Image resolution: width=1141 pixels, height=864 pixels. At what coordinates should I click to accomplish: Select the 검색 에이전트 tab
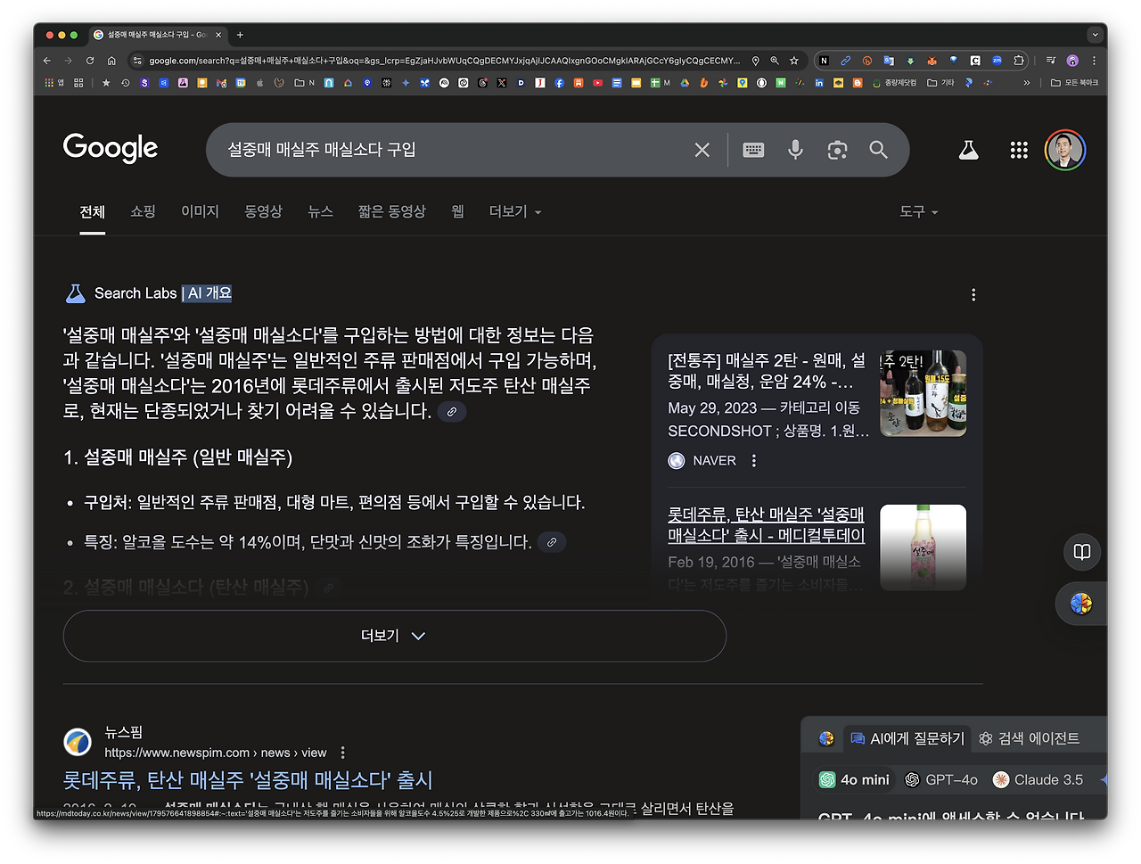pyautogui.click(x=1029, y=738)
